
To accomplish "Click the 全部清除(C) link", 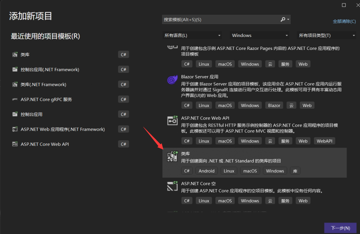I will pos(344,21).
